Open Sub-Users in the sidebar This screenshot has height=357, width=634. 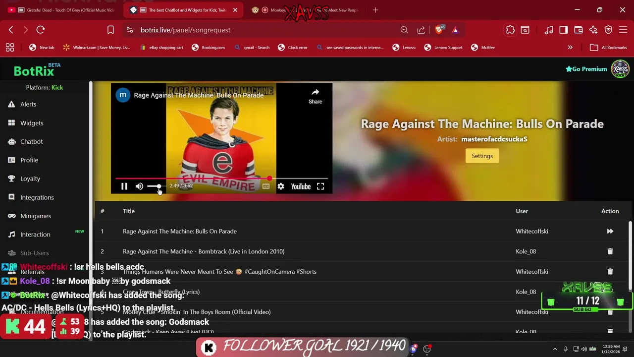click(x=34, y=253)
